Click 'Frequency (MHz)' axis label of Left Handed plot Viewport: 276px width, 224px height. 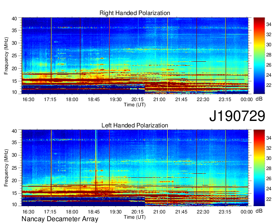pos(6,168)
